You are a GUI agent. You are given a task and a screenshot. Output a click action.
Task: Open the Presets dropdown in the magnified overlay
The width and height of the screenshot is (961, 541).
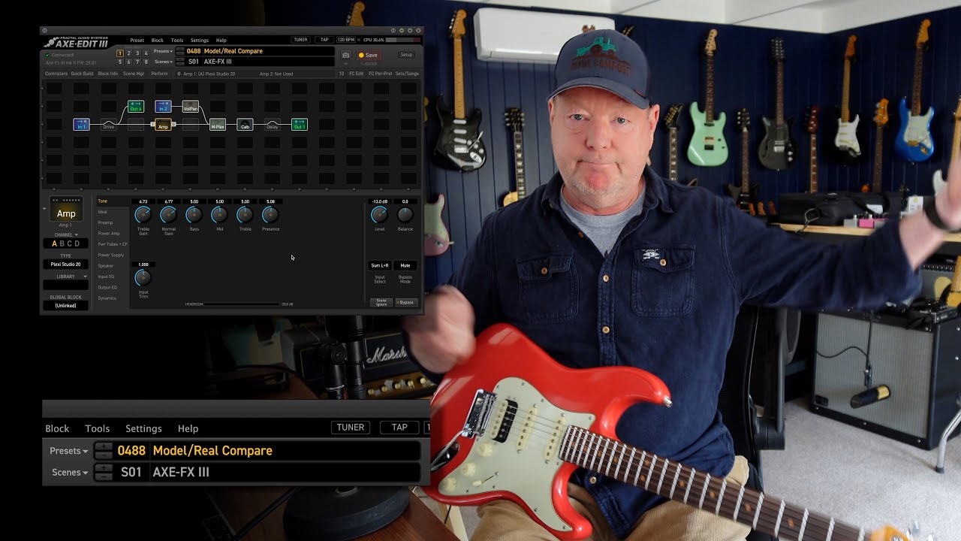coord(68,451)
